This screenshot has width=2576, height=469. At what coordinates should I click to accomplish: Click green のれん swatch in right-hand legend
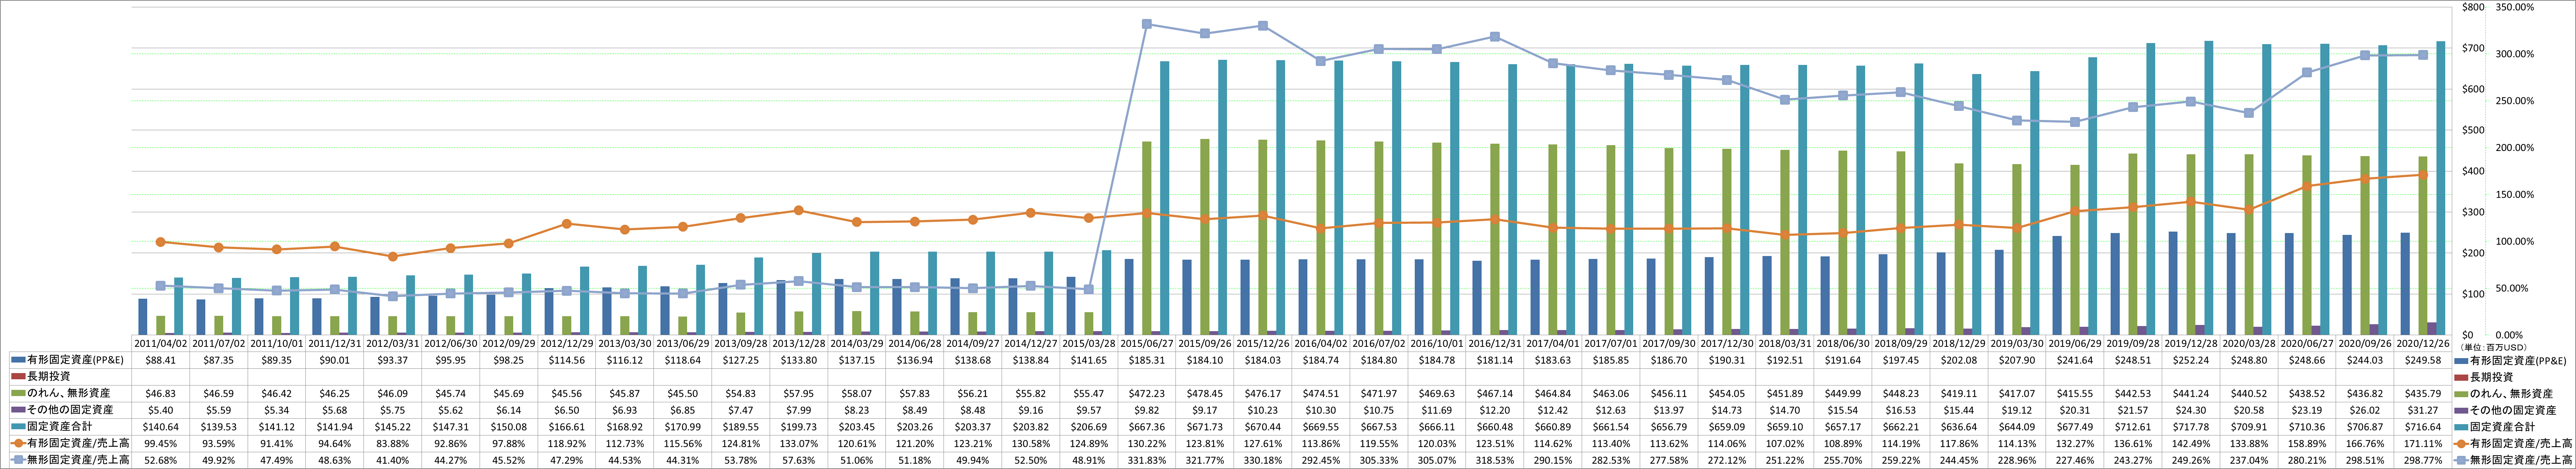(2461, 394)
